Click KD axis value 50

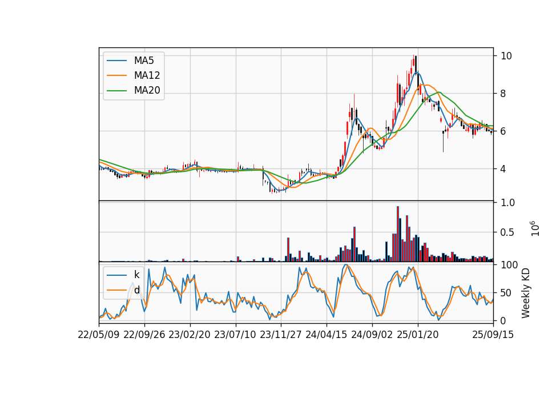pos(506,293)
